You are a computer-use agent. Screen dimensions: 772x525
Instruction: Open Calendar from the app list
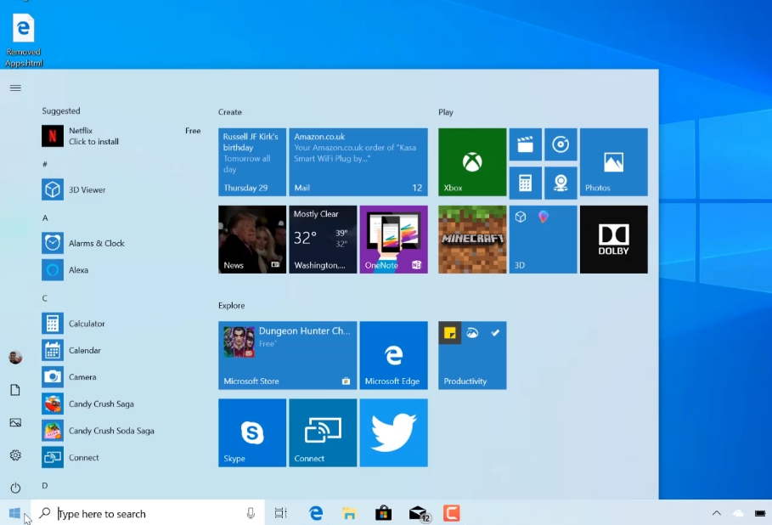coord(121,350)
